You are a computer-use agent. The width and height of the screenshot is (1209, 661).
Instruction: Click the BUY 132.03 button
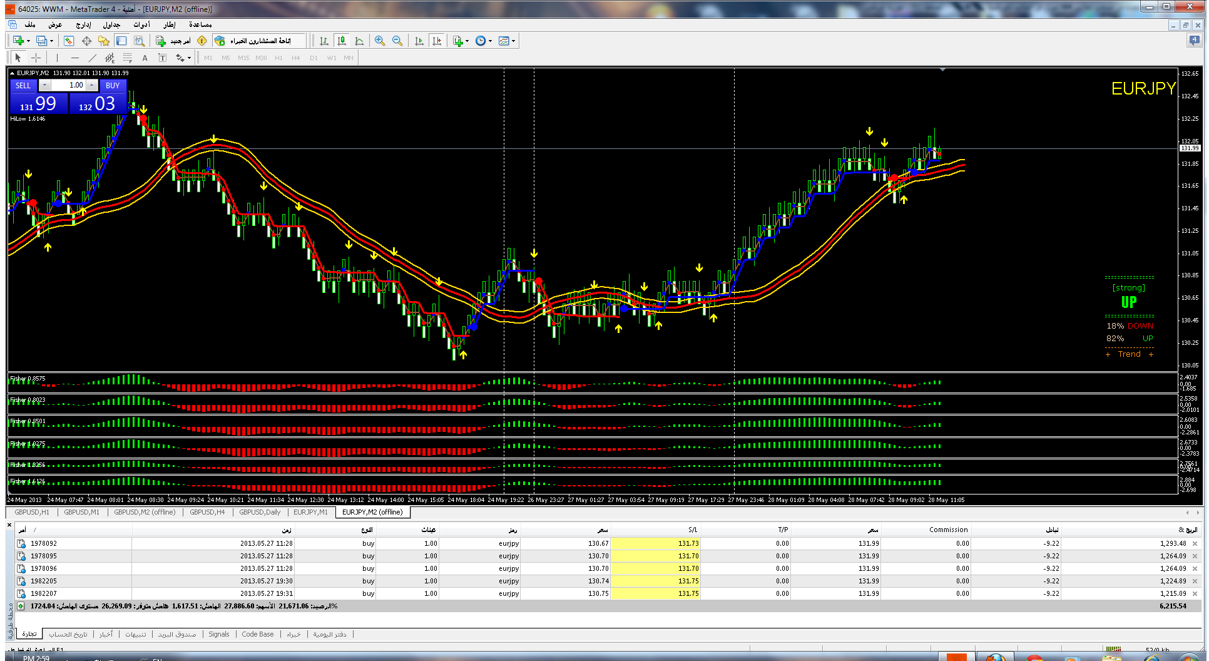click(x=97, y=103)
